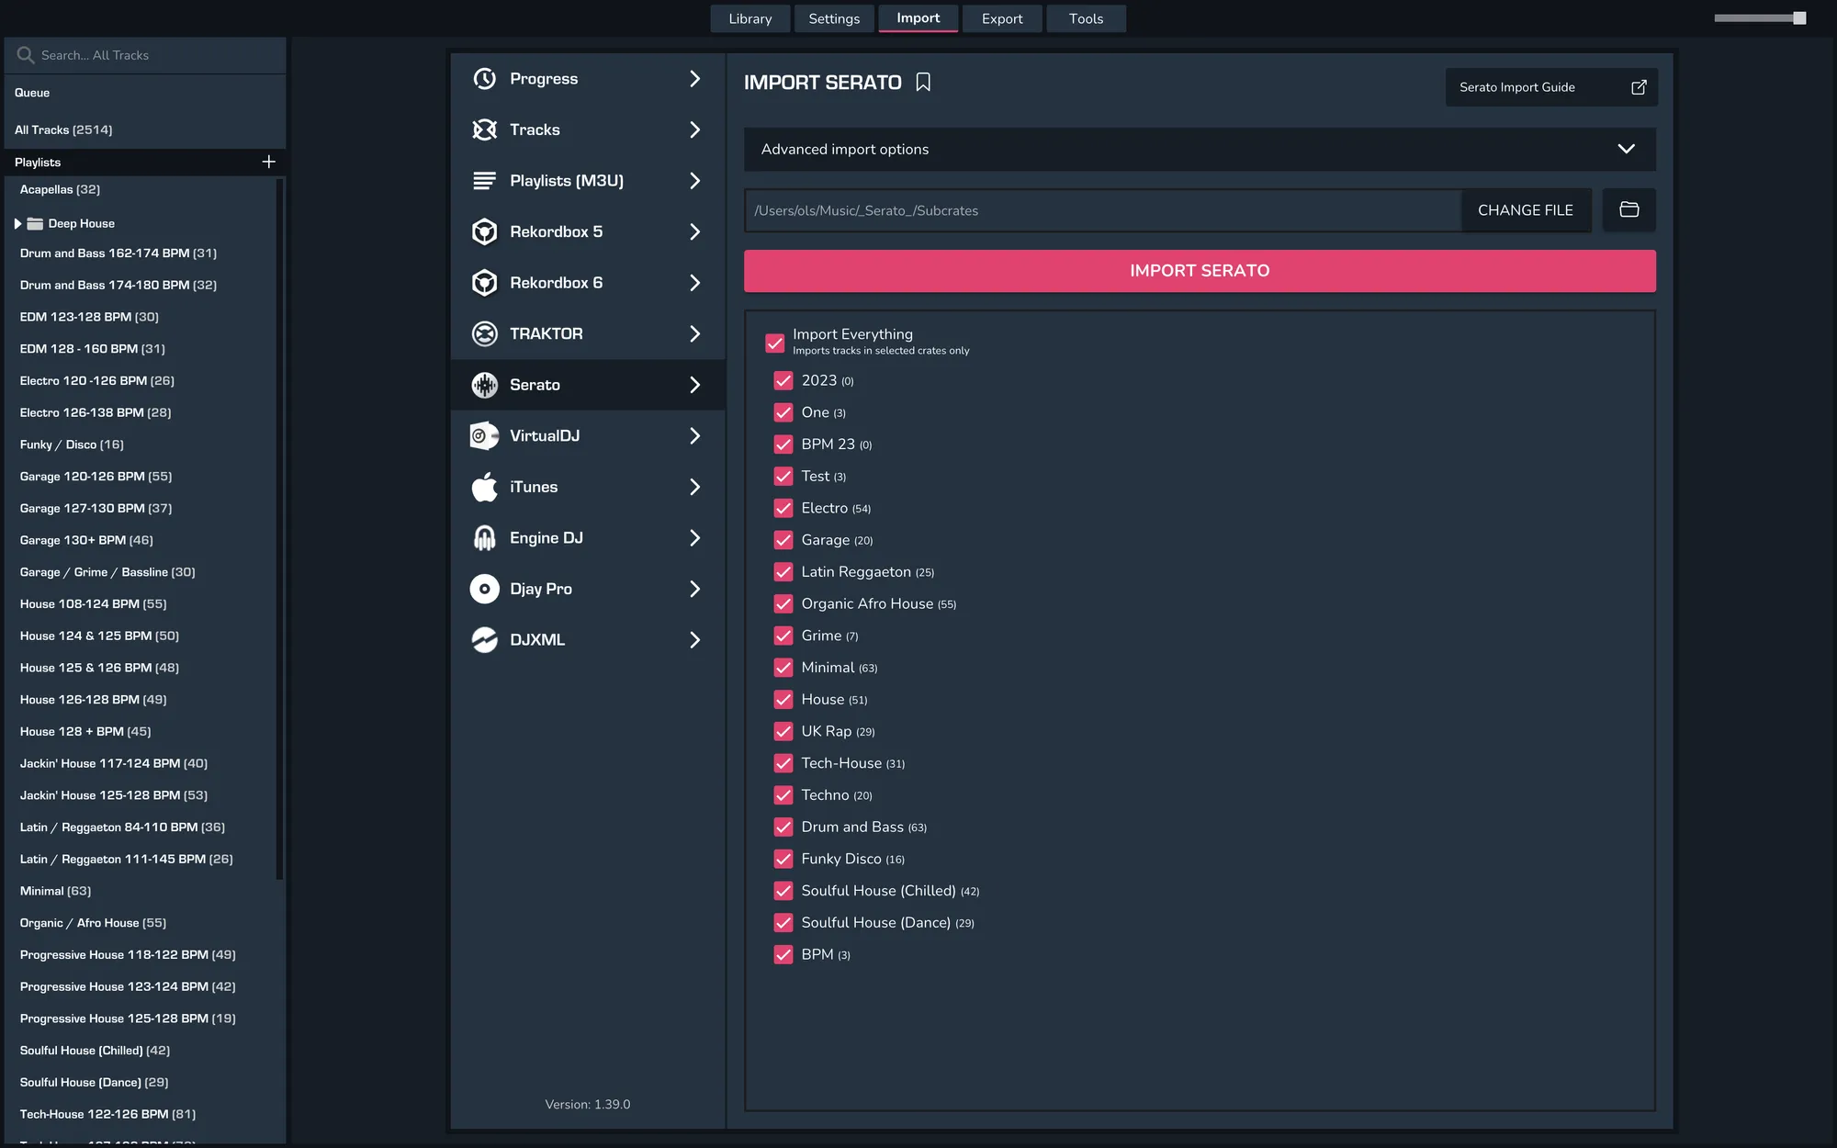
Task: Open the DJXML section chevron
Action: [694, 640]
